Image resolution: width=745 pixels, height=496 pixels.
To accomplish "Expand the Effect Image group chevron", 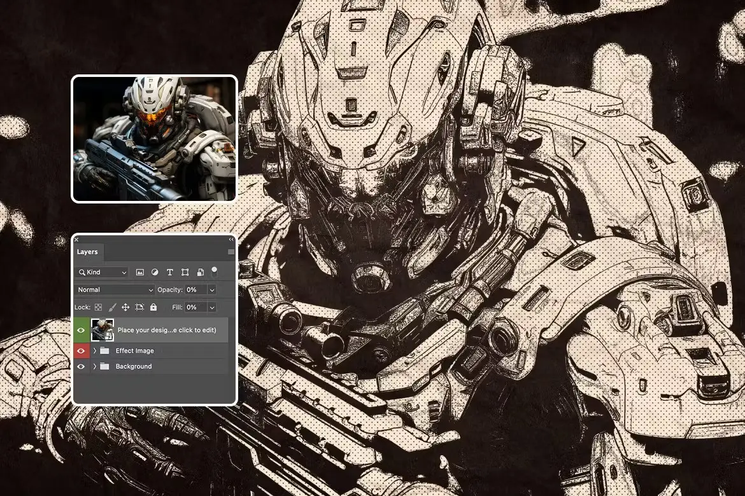I will pyautogui.click(x=94, y=351).
